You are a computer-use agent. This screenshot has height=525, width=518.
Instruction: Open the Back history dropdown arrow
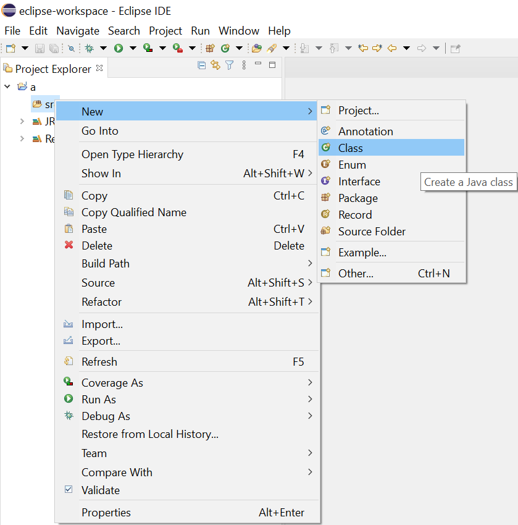click(x=407, y=48)
